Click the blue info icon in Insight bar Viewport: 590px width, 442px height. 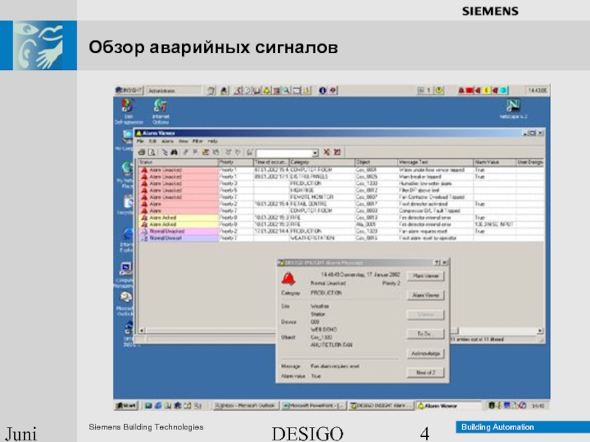click(322, 90)
